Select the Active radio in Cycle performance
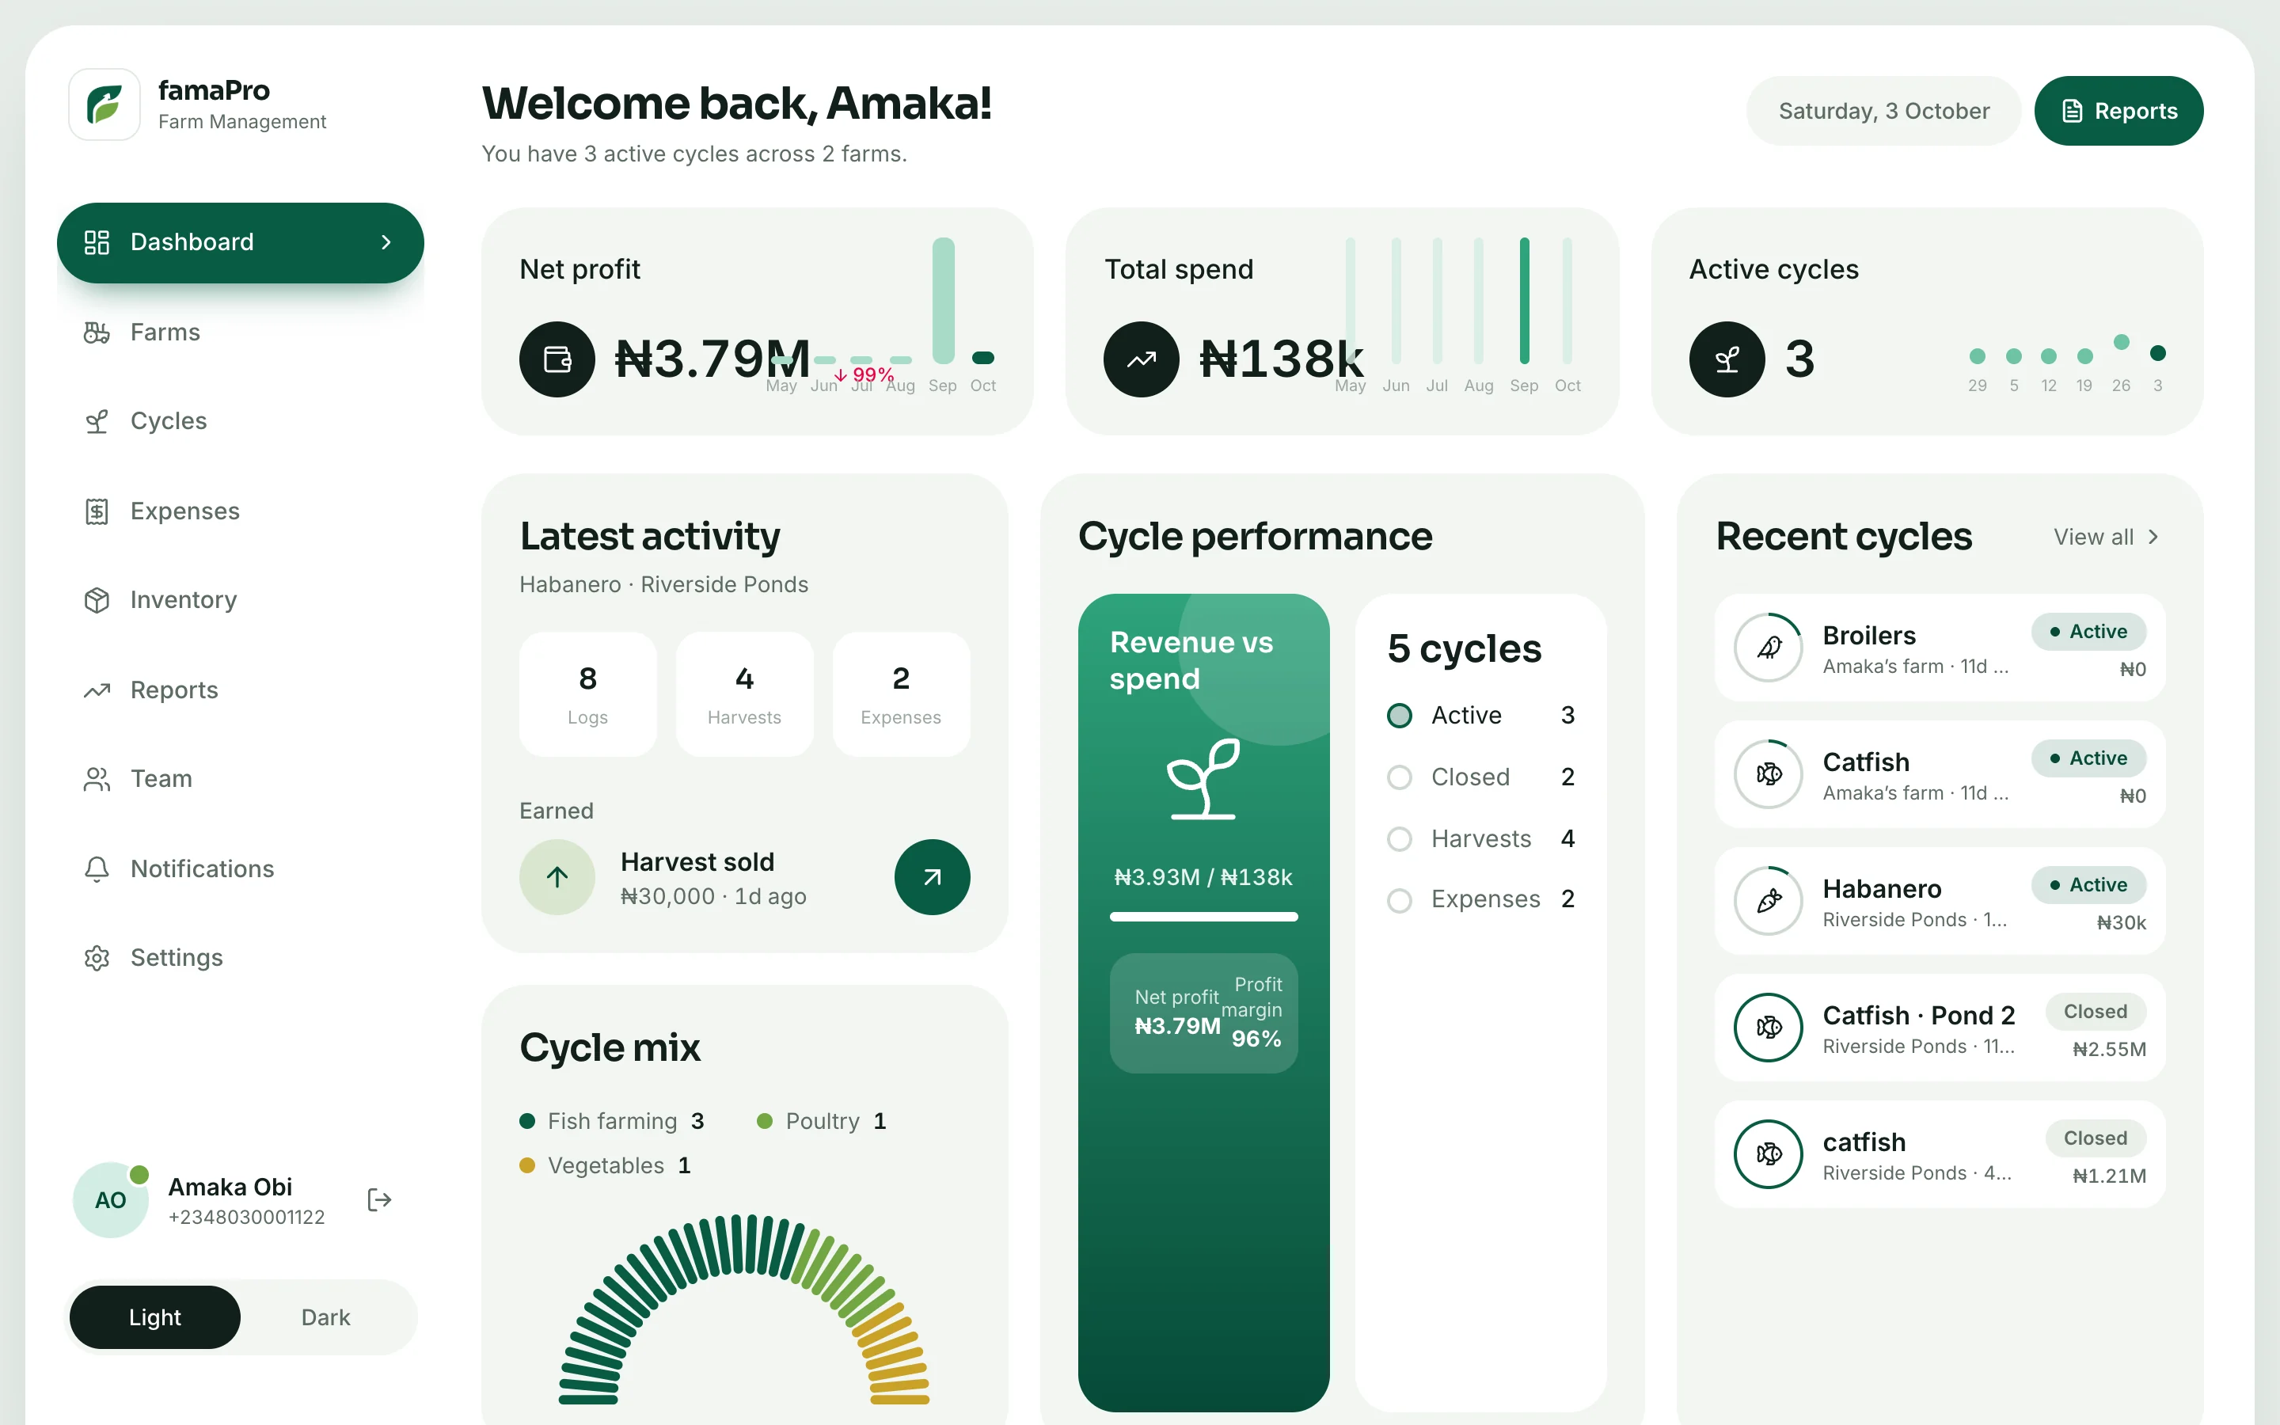The image size is (2280, 1425). click(1399, 716)
